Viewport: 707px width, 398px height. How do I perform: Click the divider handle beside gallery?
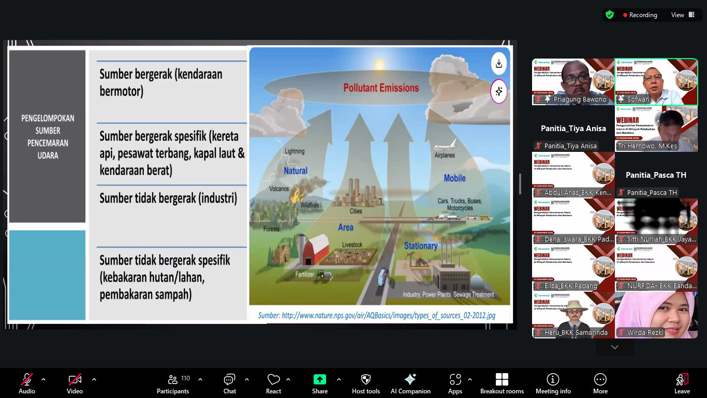(520, 184)
